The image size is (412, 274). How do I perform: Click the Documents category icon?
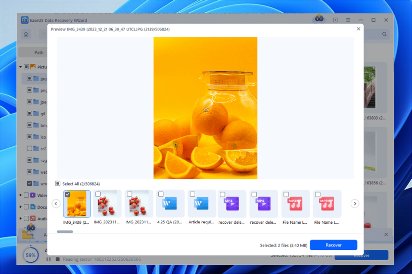(33, 207)
